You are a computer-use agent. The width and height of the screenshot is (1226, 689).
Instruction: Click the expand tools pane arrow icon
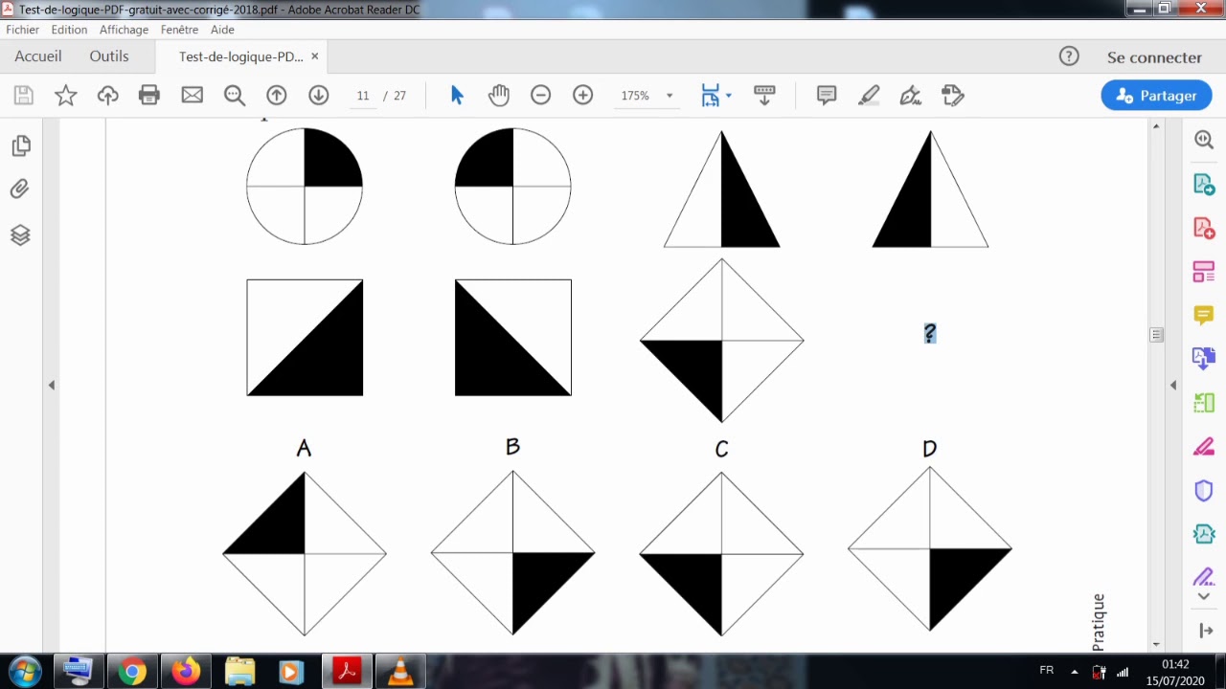point(1206,631)
